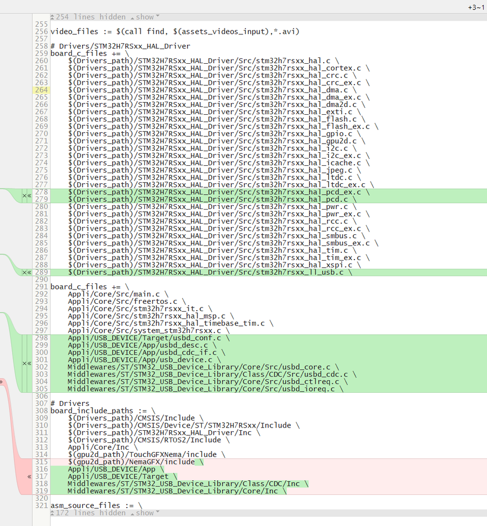Click the Core/Src/usbd_core.c middleware line
The height and width of the screenshot is (526, 487).
pyautogui.click(x=203, y=367)
